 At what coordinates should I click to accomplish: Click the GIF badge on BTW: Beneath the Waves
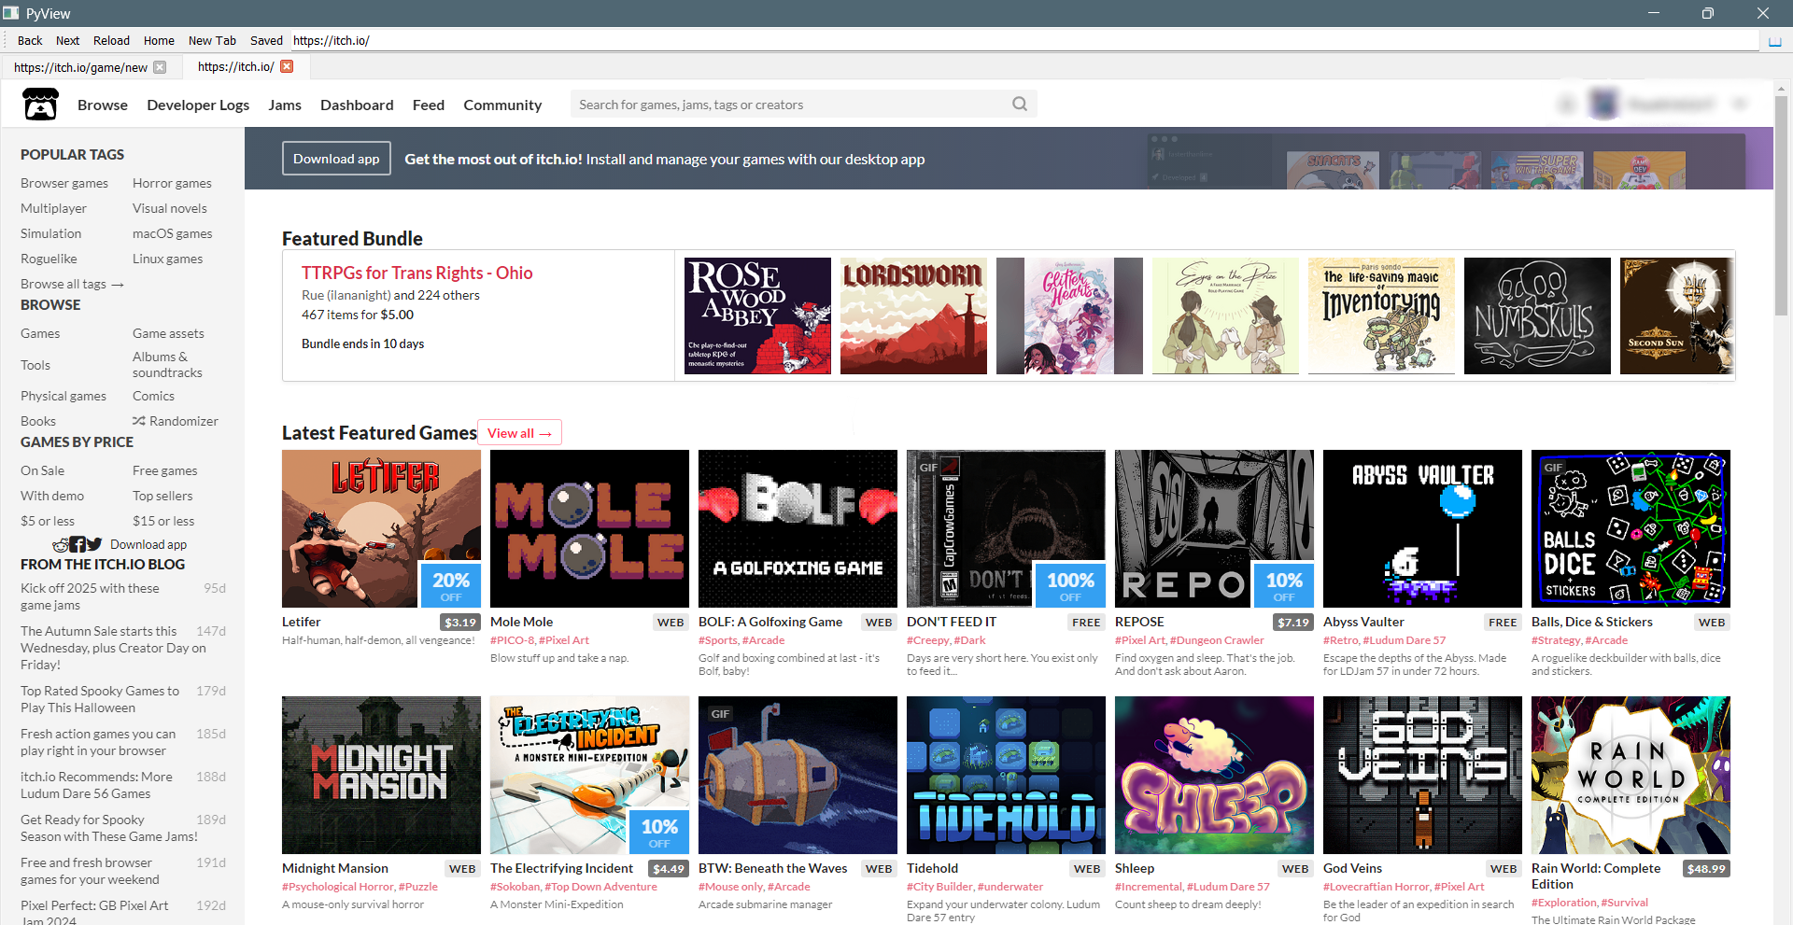[720, 714]
